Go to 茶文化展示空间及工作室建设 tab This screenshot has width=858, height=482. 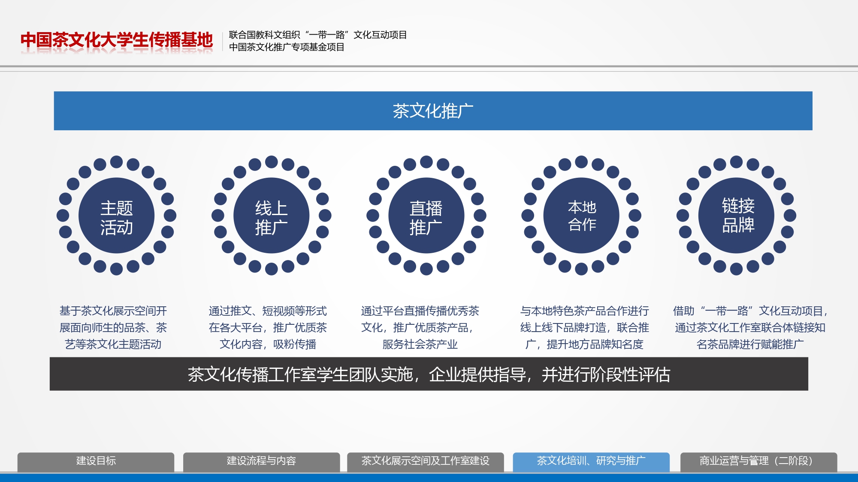click(x=425, y=461)
